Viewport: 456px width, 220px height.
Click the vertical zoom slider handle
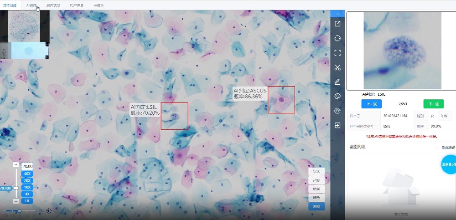point(16,188)
